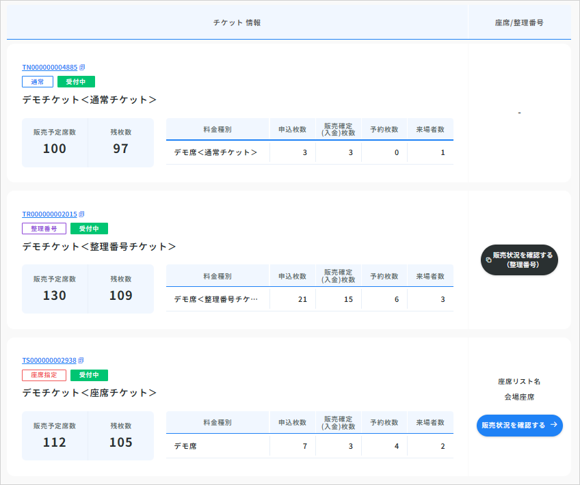Select the チケット 情報 column header
Viewport: 580px width, 485px height.
point(237,23)
